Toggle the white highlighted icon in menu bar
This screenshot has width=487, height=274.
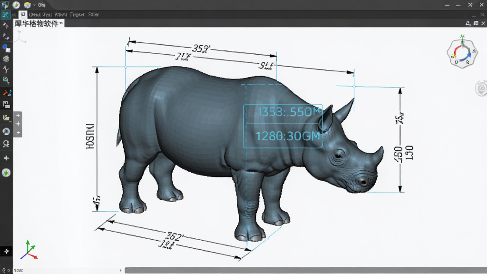pyautogui.click(x=23, y=15)
